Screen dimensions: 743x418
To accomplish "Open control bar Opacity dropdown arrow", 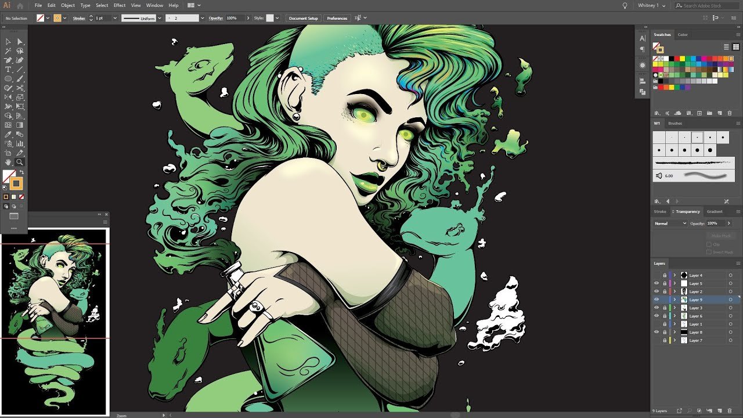I will [249, 18].
